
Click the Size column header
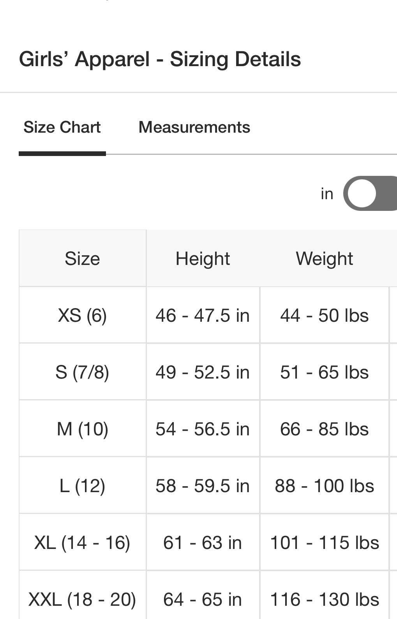(x=82, y=259)
